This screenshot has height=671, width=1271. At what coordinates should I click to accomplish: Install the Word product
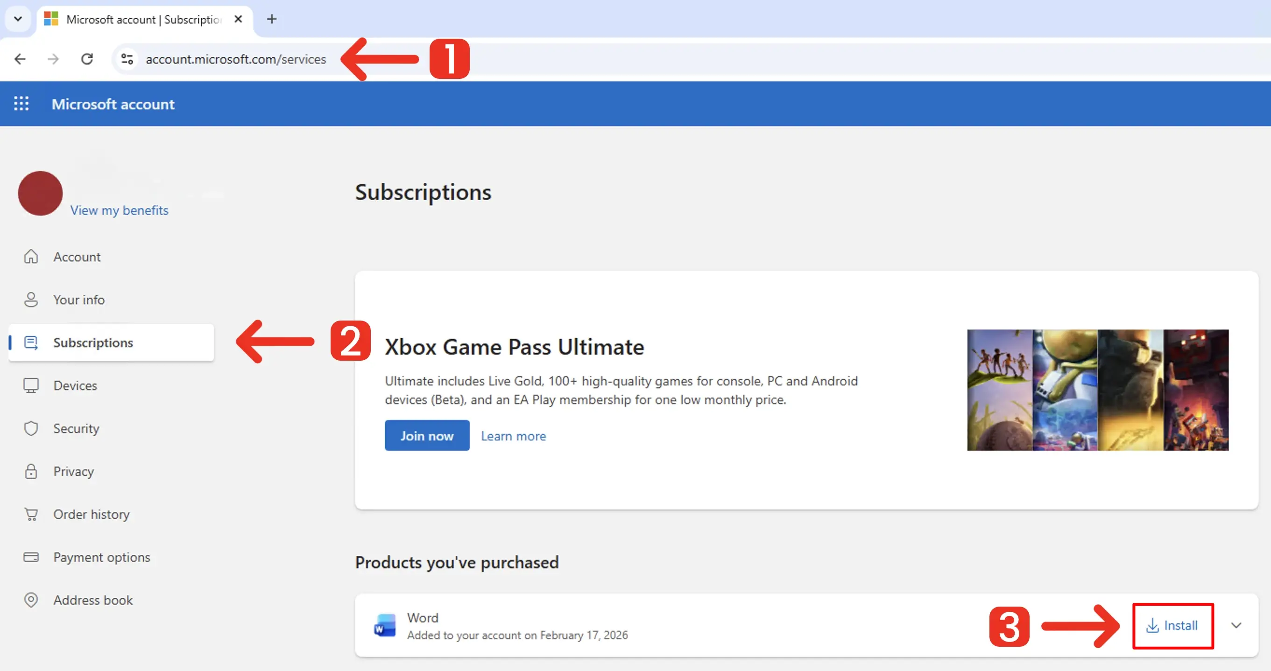(1172, 625)
